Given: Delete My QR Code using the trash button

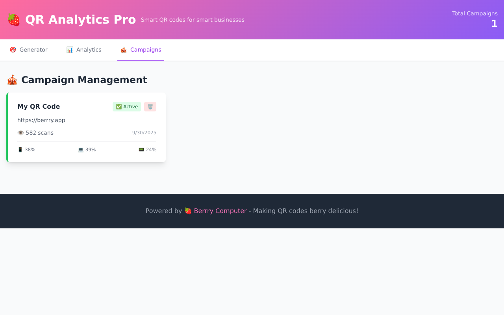Looking at the screenshot, I should (x=150, y=106).
